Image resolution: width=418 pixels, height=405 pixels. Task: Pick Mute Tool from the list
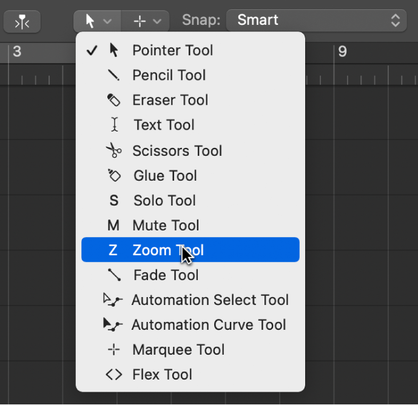coord(166,226)
